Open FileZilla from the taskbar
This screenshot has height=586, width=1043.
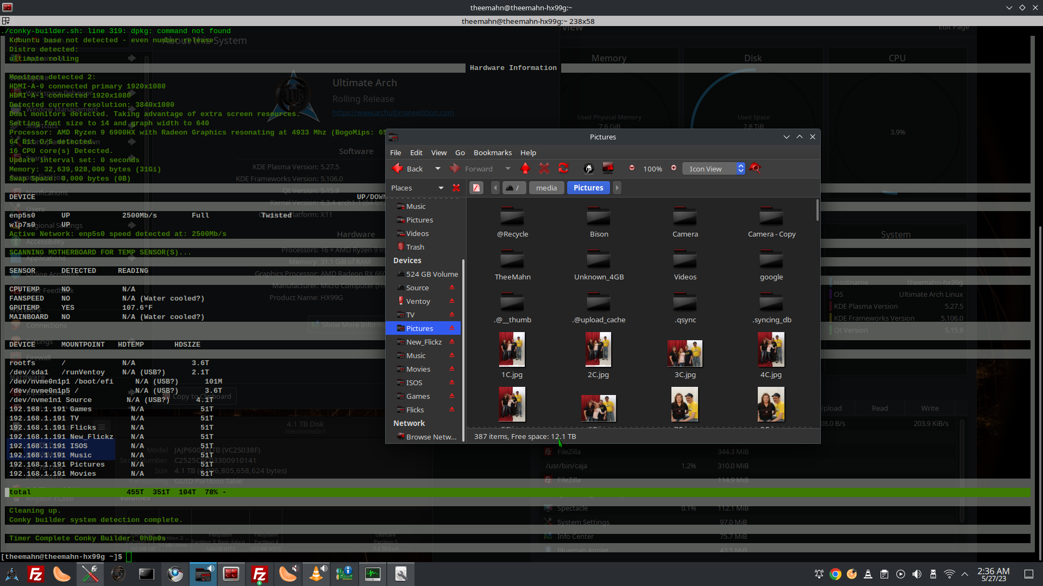[x=36, y=574]
